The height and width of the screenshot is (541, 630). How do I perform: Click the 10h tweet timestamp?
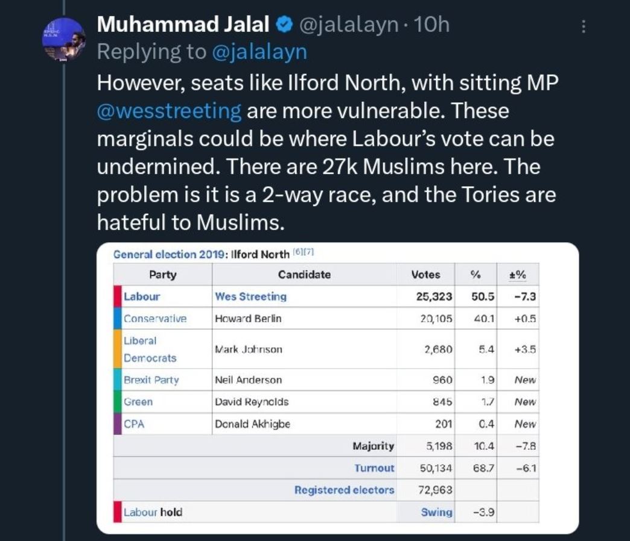pos(434,25)
